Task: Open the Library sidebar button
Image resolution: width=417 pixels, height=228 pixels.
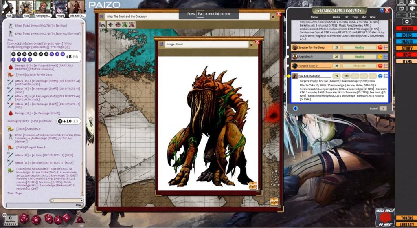Action: click(x=406, y=225)
